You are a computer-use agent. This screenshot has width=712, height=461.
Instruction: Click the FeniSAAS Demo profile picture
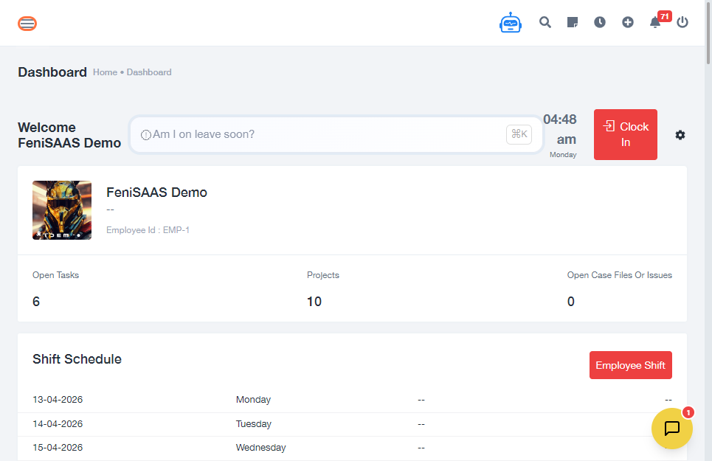tap(62, 210)
